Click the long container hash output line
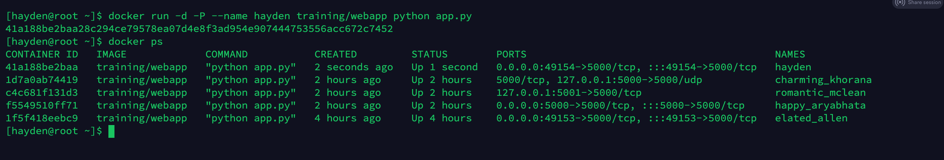Viewport: 944px width, 160px height. [199, 29]
